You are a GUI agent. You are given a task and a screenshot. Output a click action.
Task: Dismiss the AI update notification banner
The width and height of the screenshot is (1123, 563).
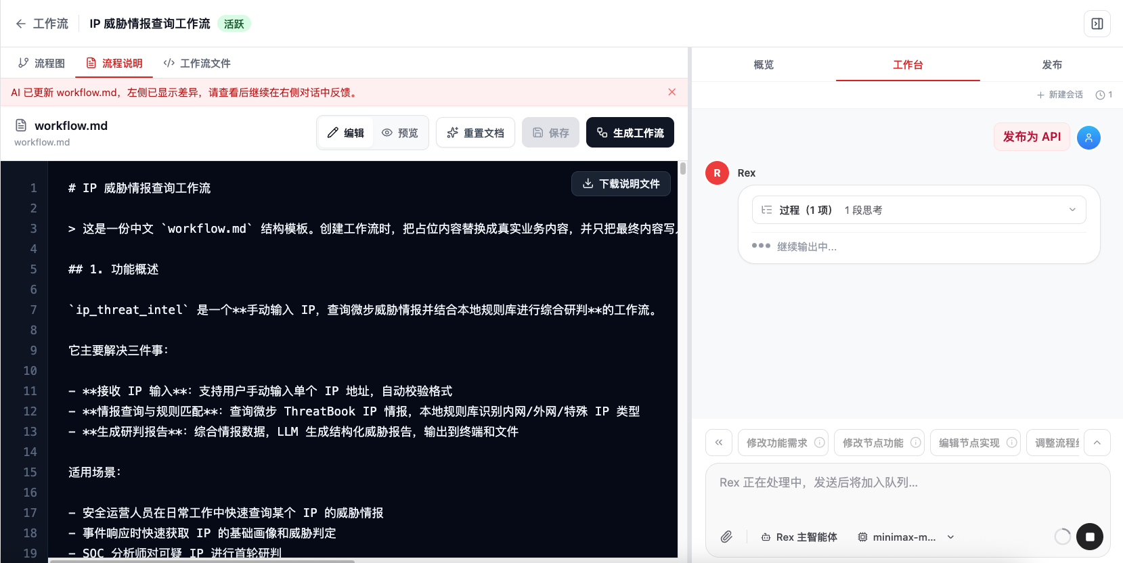(672, 92)
